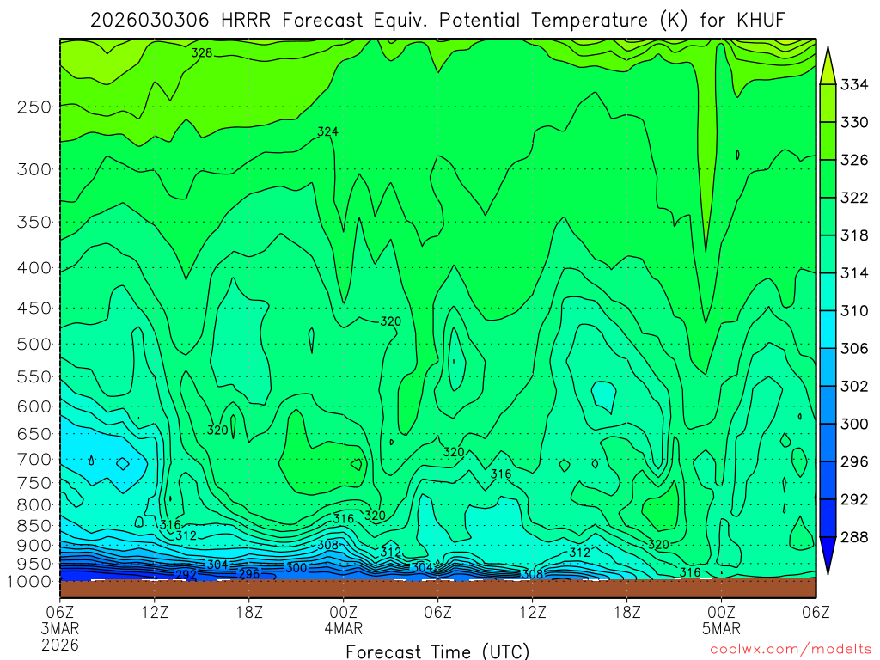Click the 334 value on the color legend
Viewport: 880px width, 660px height.
click(x=854, y=85)
